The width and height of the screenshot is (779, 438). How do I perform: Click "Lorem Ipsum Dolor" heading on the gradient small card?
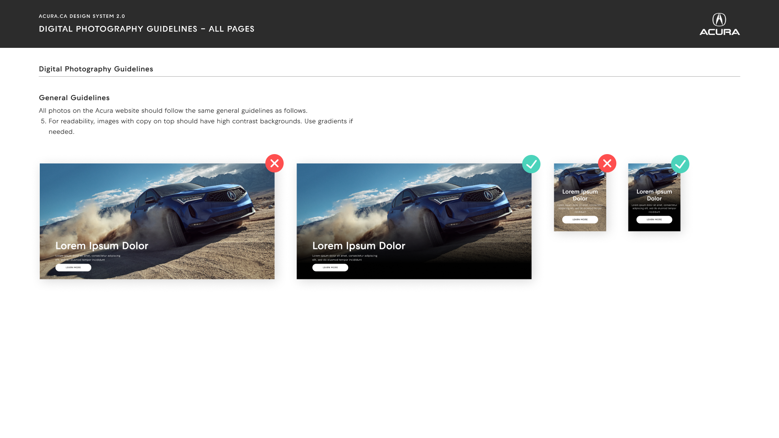click(654, 195)
